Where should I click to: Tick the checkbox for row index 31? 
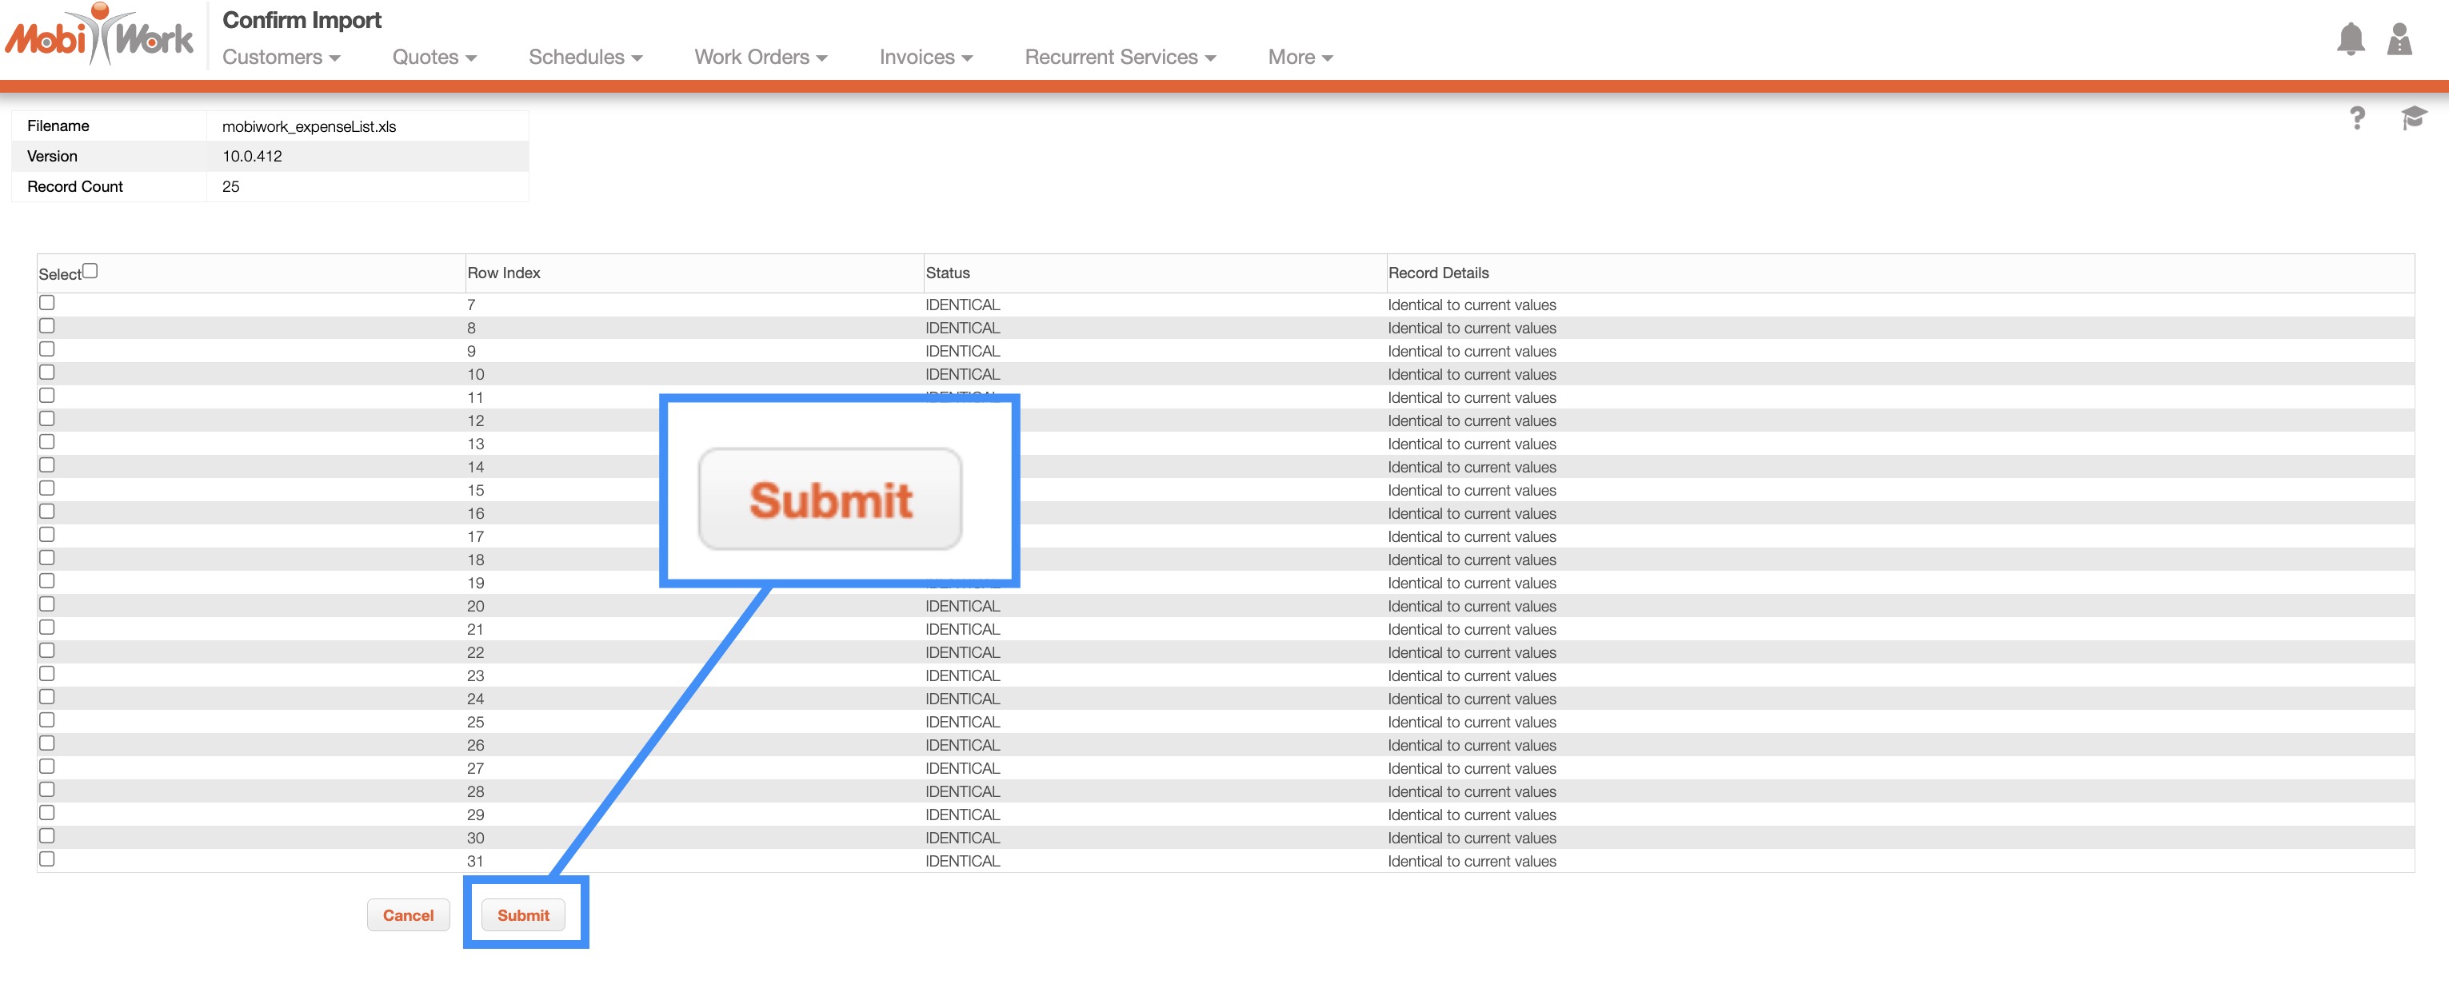coord(46,859)
